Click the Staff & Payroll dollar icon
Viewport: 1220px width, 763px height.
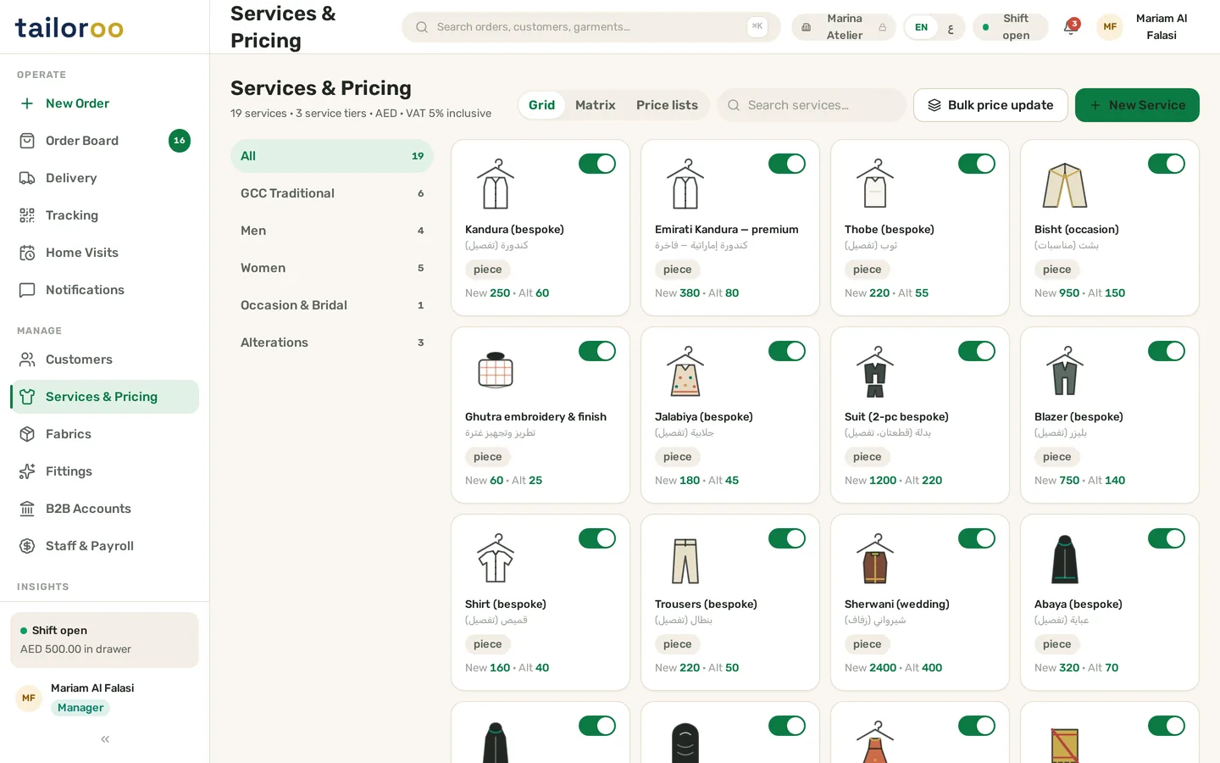[27, 546]
